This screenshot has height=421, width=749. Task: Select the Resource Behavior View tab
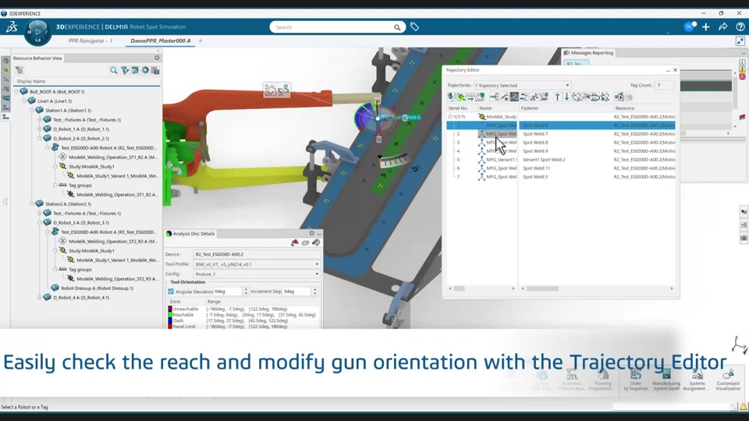click(x=37, y=58)
